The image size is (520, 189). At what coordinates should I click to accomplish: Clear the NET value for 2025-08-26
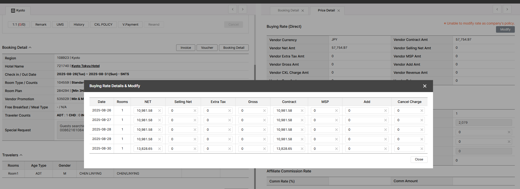click(160, 111)
